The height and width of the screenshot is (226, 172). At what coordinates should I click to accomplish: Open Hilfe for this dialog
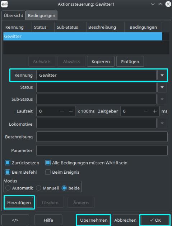[48, 220]
